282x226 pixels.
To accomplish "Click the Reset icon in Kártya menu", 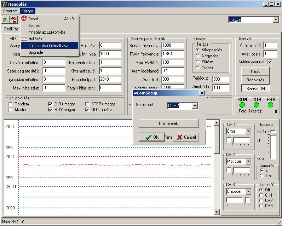I will [x=24, y=19].
